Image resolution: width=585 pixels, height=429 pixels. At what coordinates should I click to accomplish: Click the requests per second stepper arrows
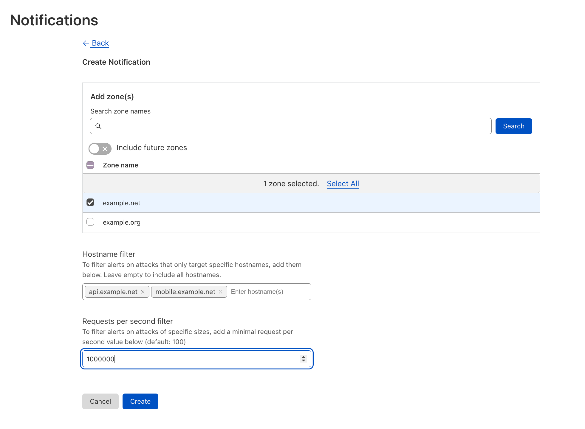coord(303,359)
